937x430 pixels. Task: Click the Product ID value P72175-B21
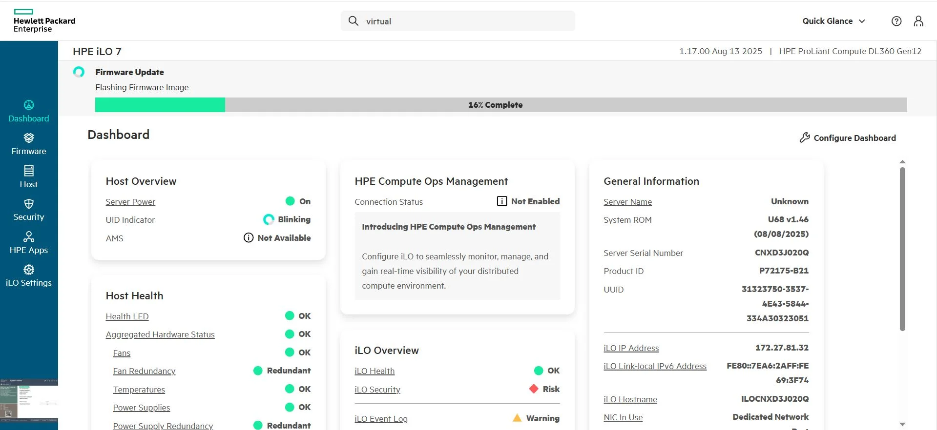(x=784, y=271)
